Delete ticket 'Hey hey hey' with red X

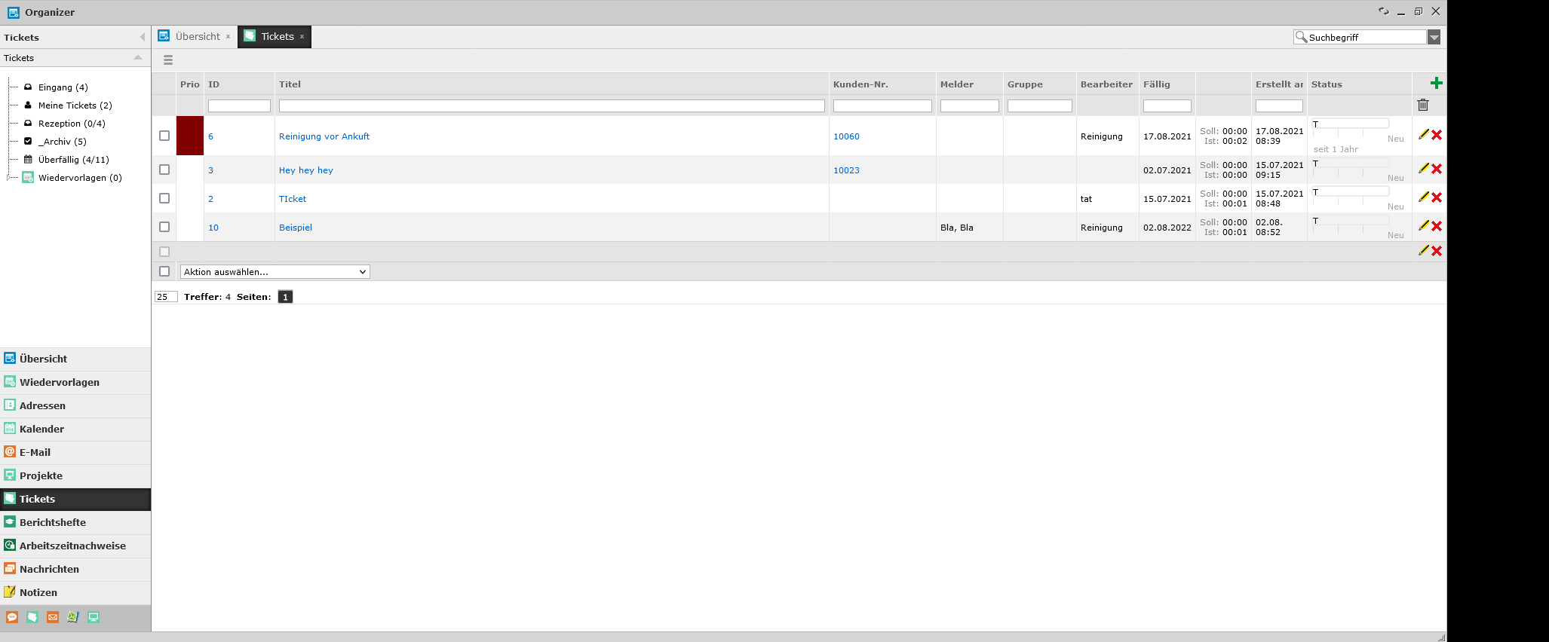click(1437, 169)
